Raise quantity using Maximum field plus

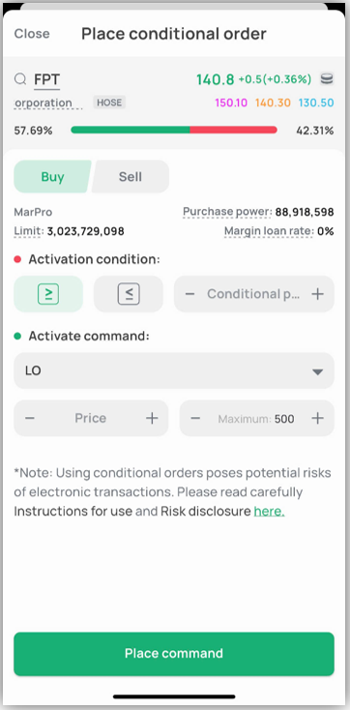[318, 418]
